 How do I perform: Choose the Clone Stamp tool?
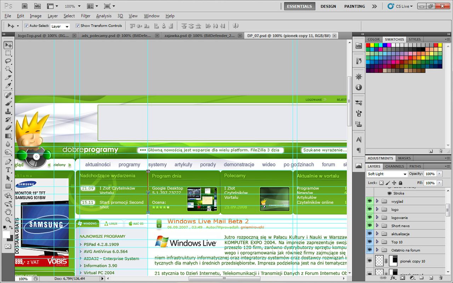[x=8, y=112]
